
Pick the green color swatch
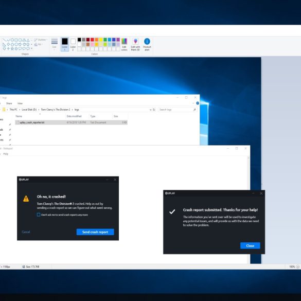pos(105,40)
